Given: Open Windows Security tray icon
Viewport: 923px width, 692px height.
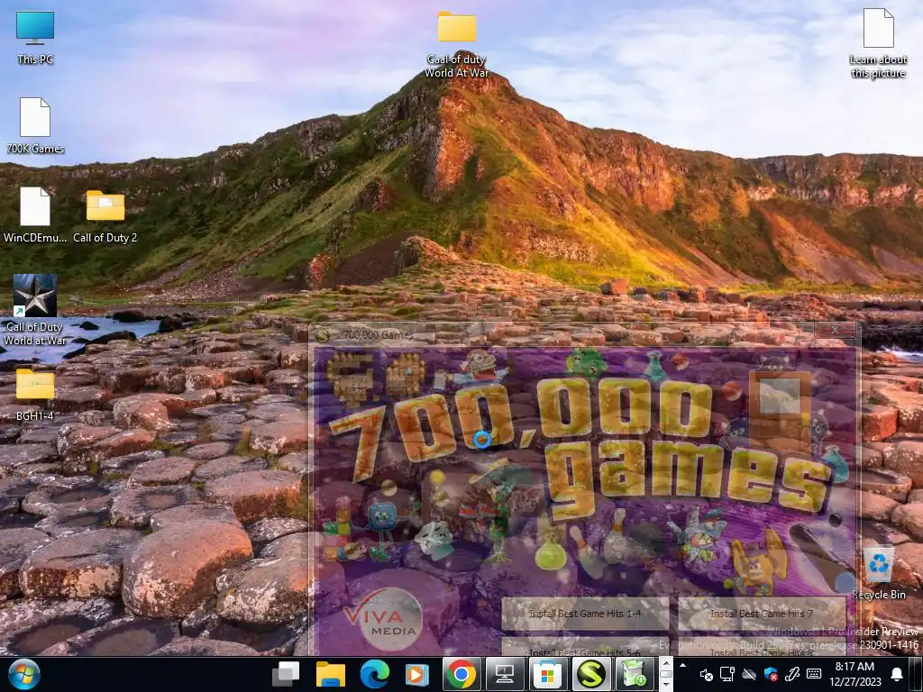Looking at the screenshot, I should (770, 674).
